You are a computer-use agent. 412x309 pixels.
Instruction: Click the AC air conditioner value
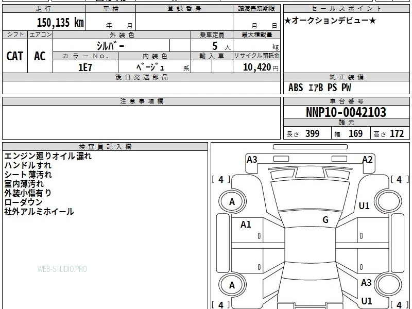[40, 56]
